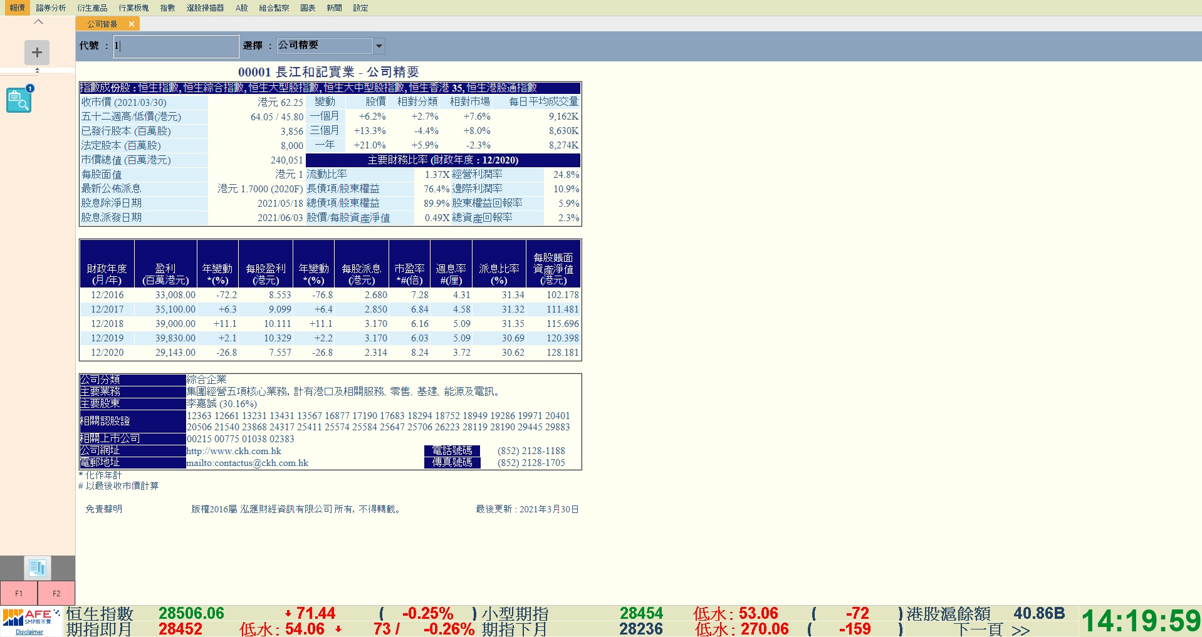
Task: Click the dividend ex-date 2021/05/18
Action: pyautogui.click(x=280, y=204)
